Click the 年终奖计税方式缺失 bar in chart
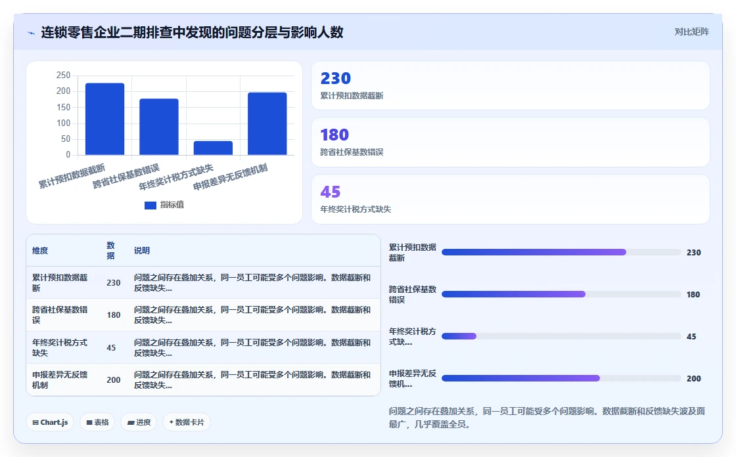 [x=213, y=148]
